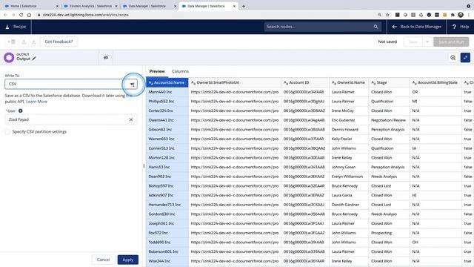Click the add data node icon
The image size is (474, 267).
coord(12,42)
